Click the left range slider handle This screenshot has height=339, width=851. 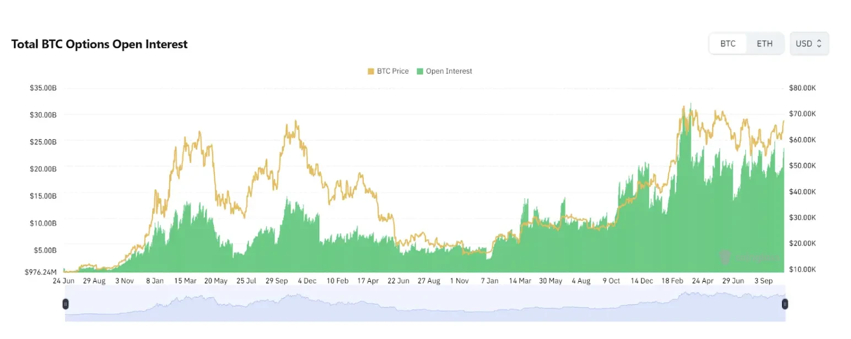click(66, 304)
